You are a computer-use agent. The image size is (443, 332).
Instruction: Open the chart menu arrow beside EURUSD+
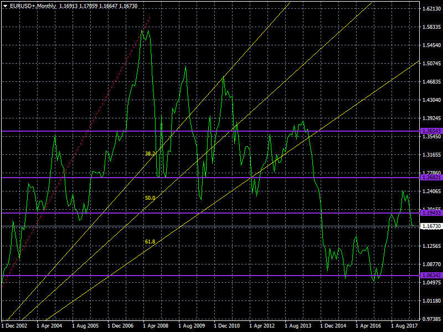click(5, 6)
